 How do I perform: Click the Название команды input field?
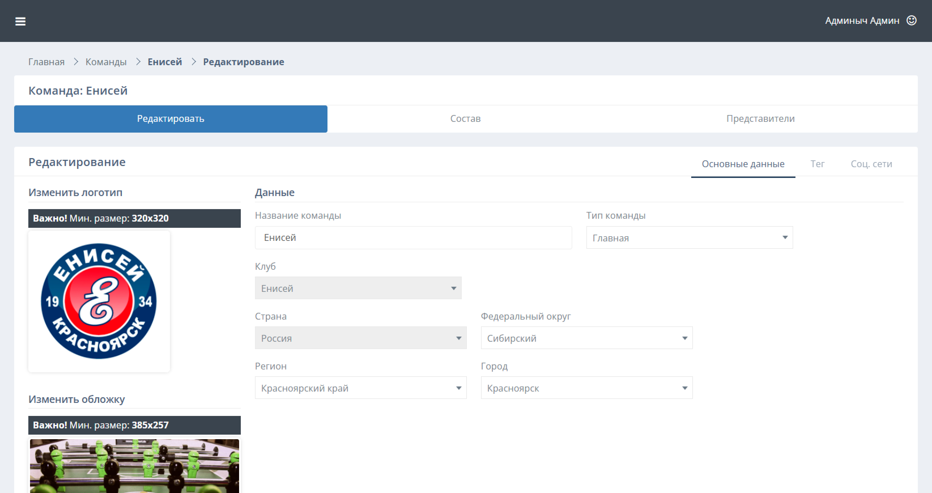pos(413,238)
